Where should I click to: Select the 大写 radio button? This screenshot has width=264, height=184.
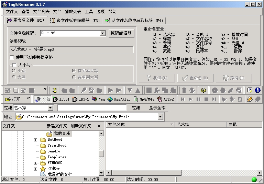[14, 77]
